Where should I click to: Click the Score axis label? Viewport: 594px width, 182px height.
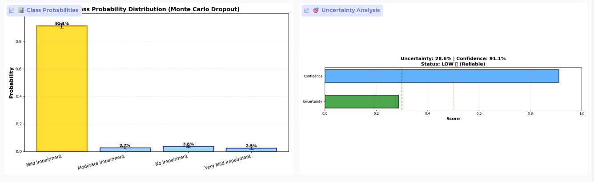coord(453,119)
